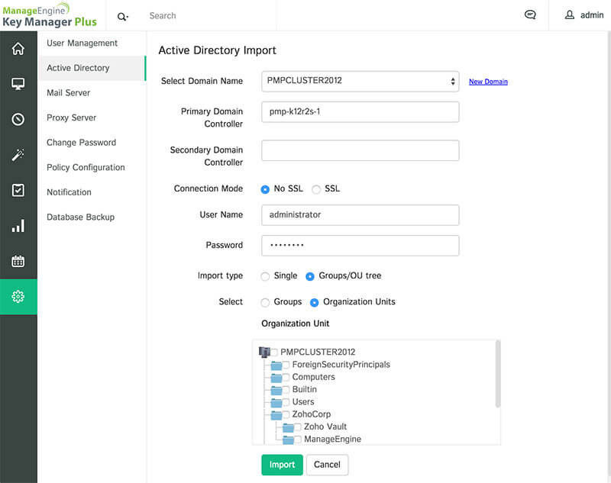Open the bar chart reports icon

point(18,225)
